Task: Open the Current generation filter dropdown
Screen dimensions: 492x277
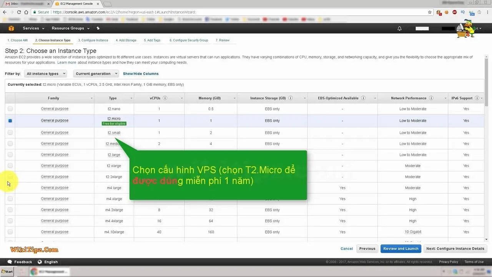Action: coord(96,73)
